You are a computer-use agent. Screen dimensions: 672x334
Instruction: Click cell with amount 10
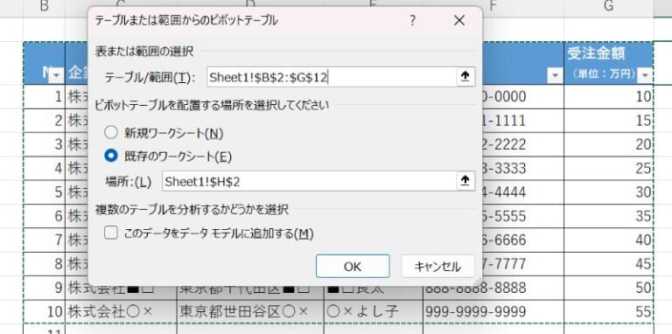609,96
